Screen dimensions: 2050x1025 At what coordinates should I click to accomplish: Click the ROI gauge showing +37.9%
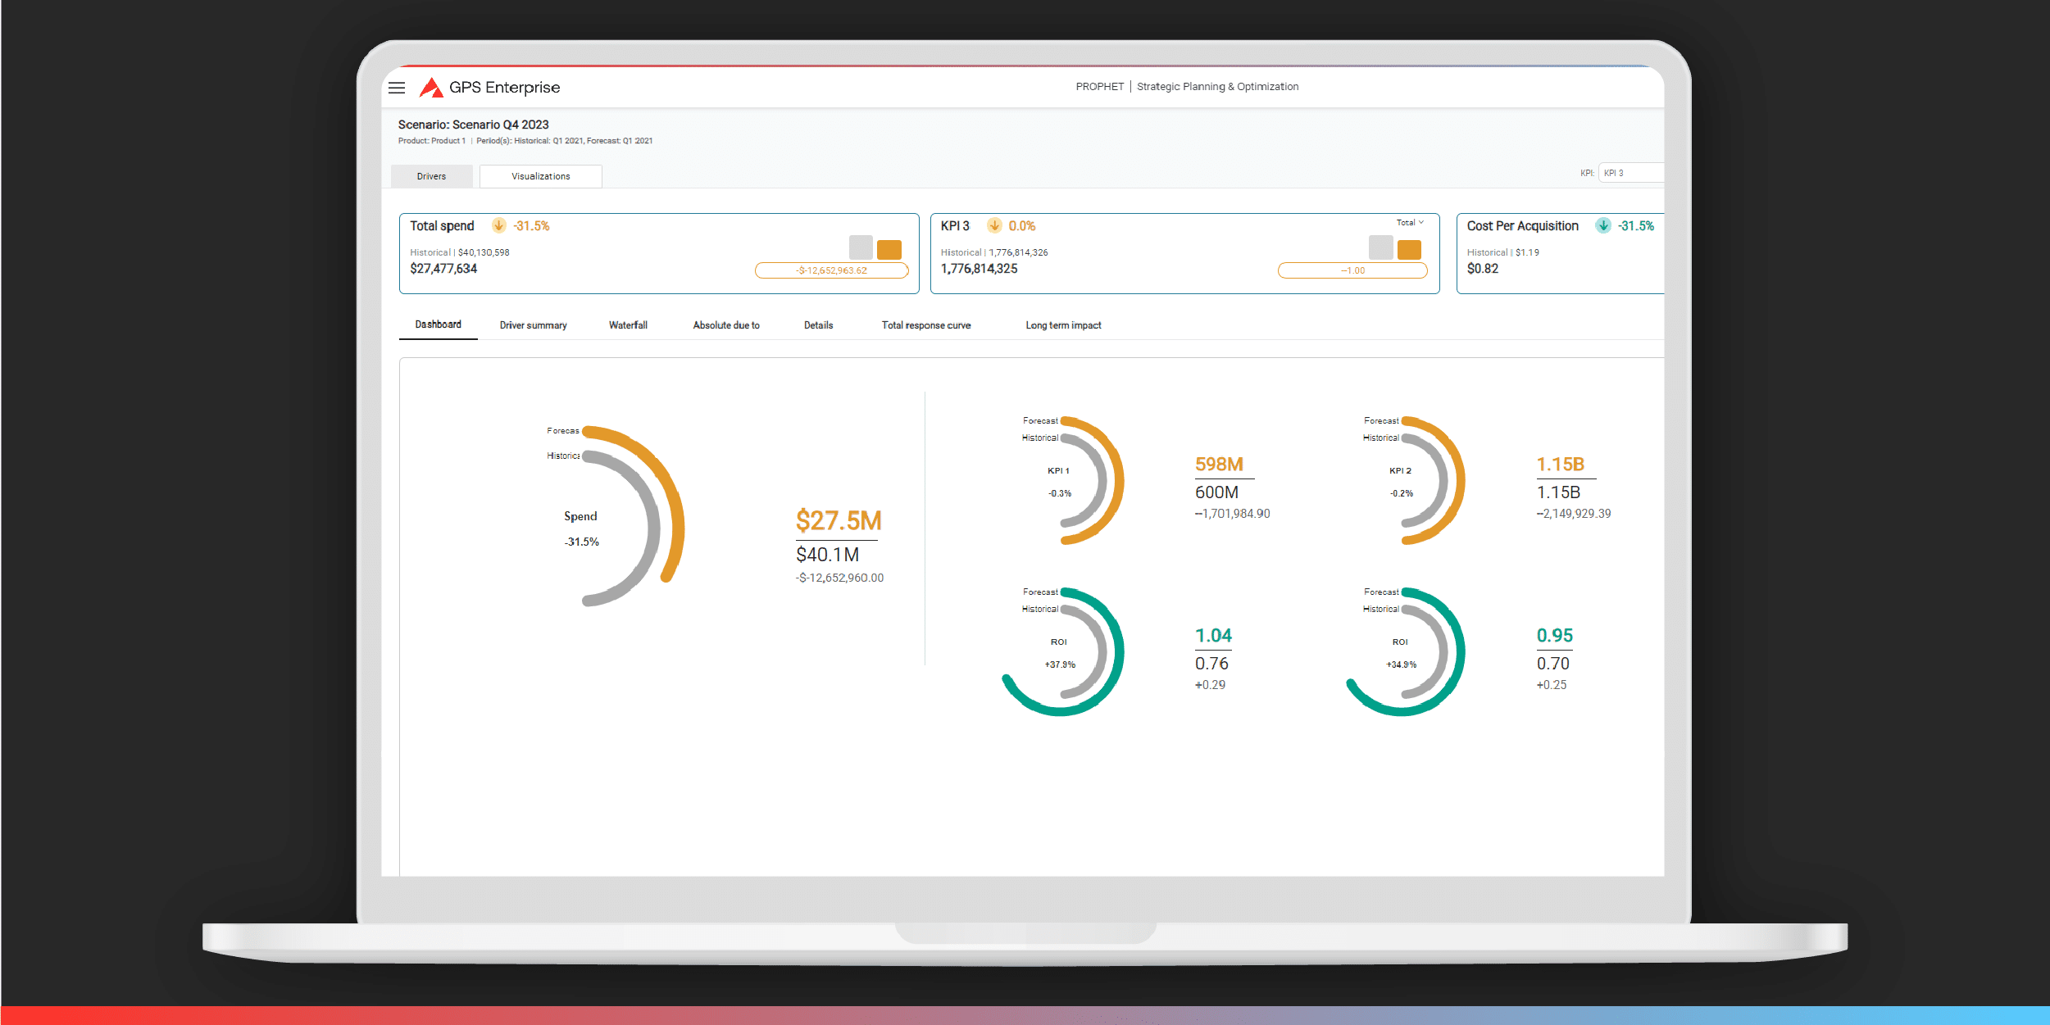[1061, 651]
